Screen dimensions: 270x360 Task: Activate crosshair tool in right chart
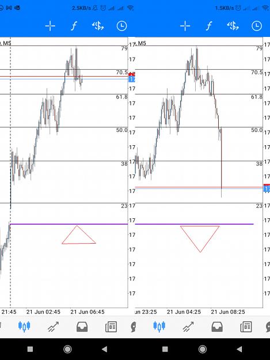click(185, 26)
